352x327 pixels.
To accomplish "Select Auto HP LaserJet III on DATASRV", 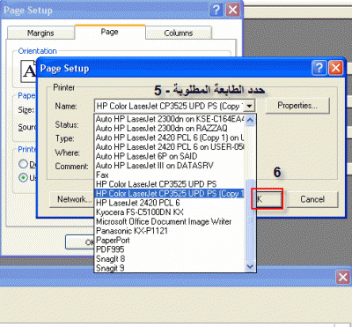I will [x=170, y=166].
